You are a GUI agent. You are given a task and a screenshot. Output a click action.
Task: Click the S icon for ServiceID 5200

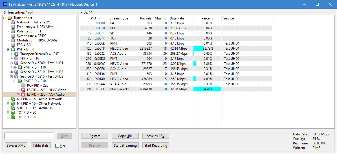point(16,63)
